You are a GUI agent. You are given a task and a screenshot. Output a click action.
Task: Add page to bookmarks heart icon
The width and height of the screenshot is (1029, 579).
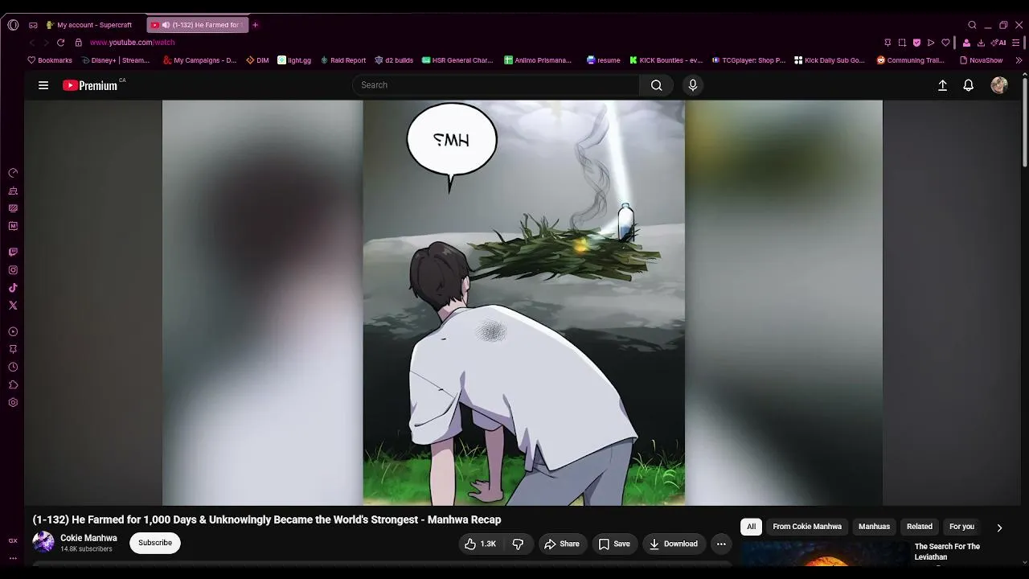point(945,43)
